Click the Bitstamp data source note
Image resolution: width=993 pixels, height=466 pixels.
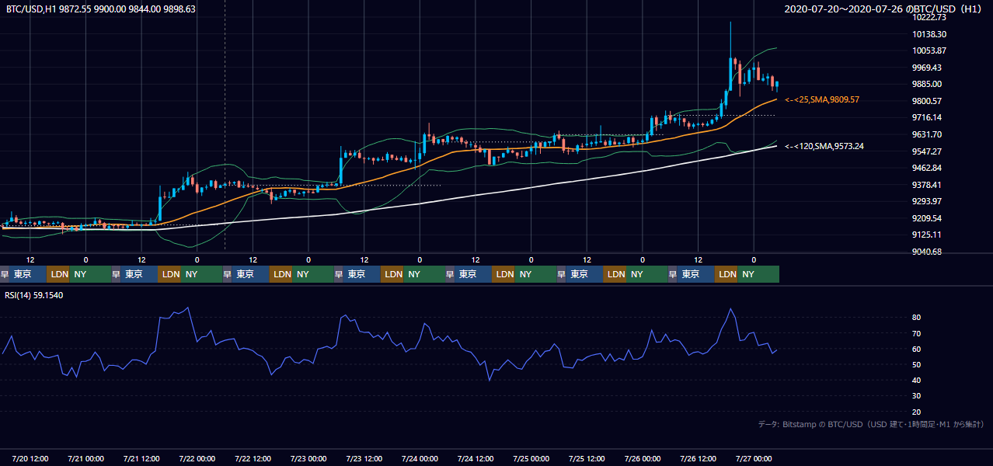click(x=871, y=425)
